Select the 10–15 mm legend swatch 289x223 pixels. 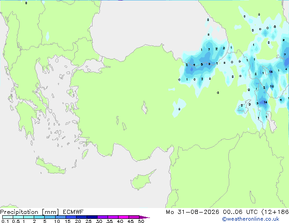[61, 217]
